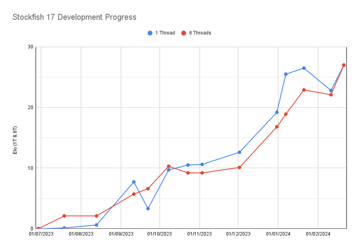The height and width of the screenshot is (249, 359).
Task: Select the blue point near 12.6 at 01/12/2023
Action: pos(240,152)
